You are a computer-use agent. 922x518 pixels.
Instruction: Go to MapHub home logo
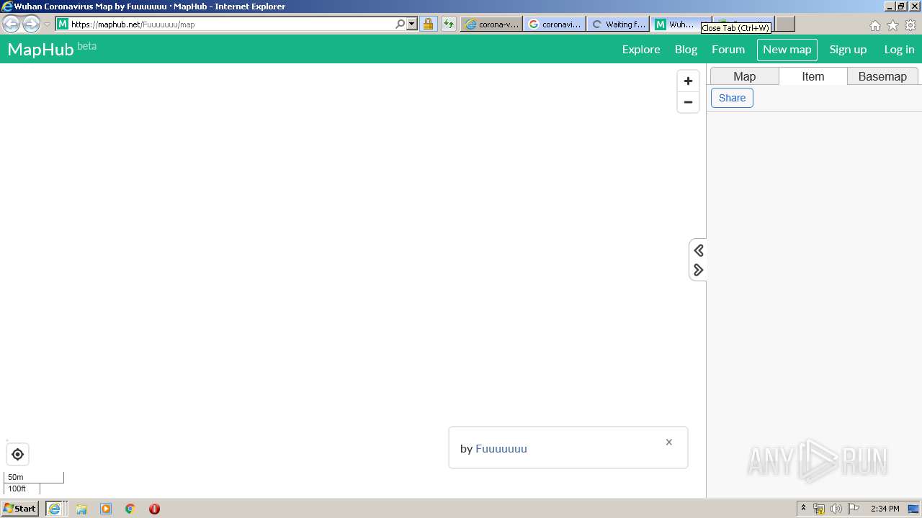40,50
